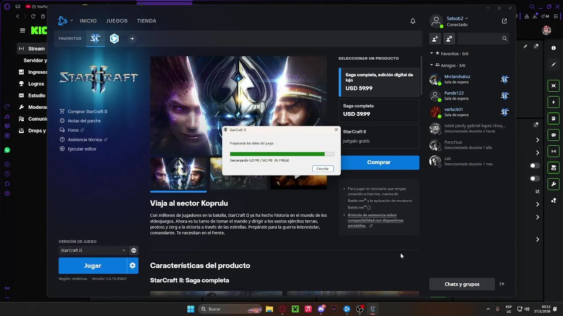Click the Comprar button
Viewport: 563px width, 316px height.
coord(379,162)
